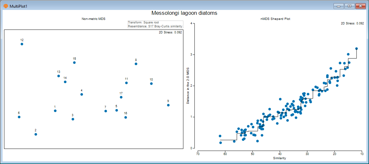Click the 2D Stress label inside MDS plot
Viewport: 369px width, 164px height.
170,32
